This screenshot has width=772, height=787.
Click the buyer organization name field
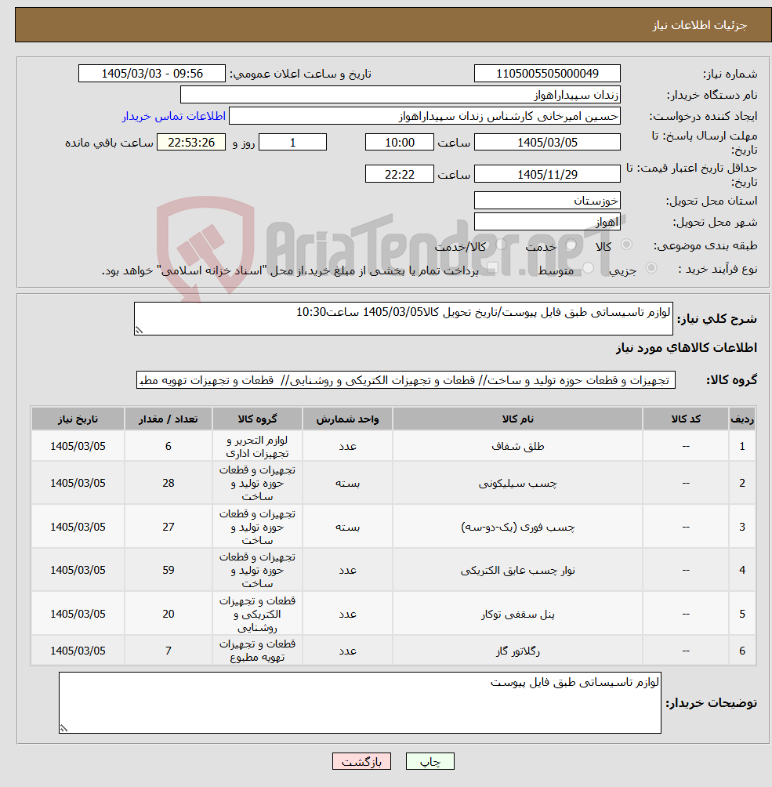[400, 95]
